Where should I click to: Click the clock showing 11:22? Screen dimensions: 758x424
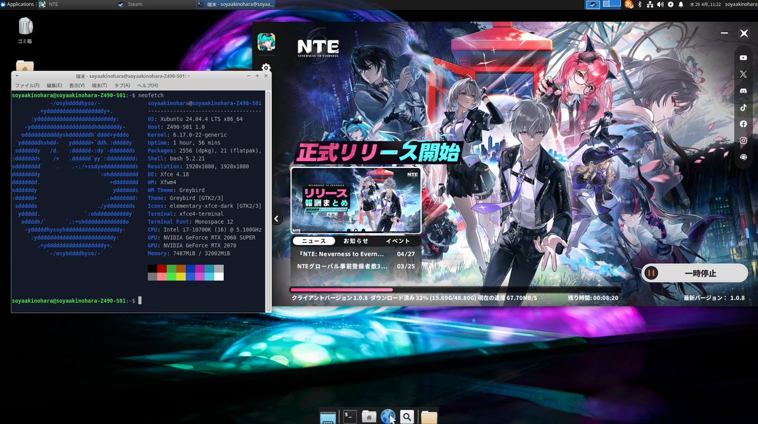pos(705,4)
